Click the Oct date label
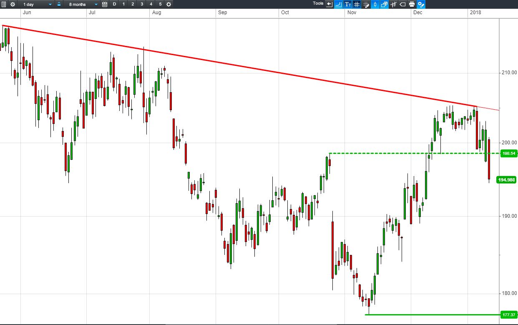 tap(285, 13)
